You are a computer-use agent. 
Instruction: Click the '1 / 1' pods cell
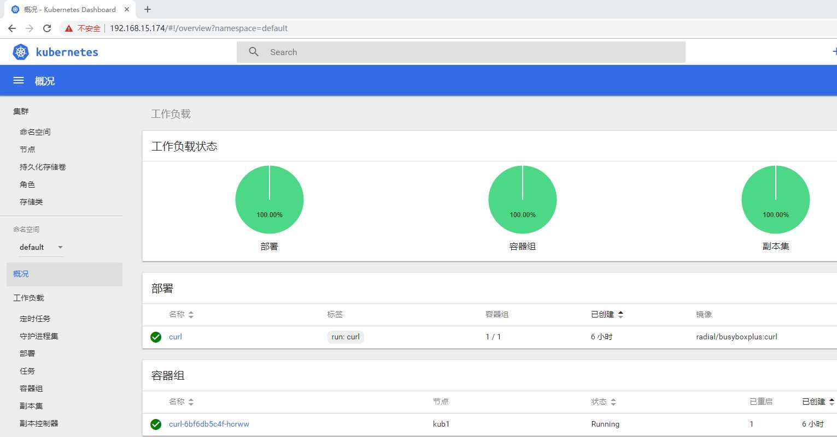pos(493,337)
